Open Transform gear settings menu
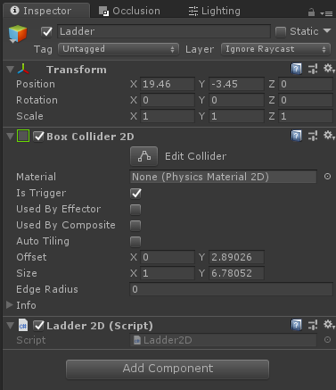This screenshot has height=390, width=336. pos(329,69)
